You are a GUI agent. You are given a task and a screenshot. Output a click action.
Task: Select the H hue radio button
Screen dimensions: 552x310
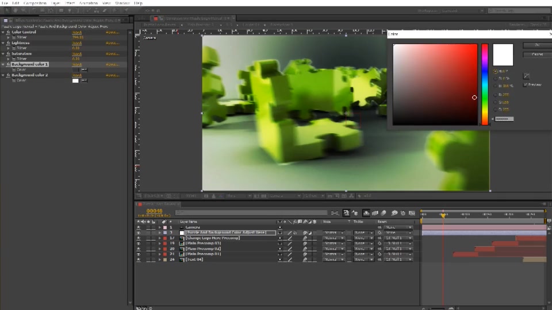click(495, 71)
